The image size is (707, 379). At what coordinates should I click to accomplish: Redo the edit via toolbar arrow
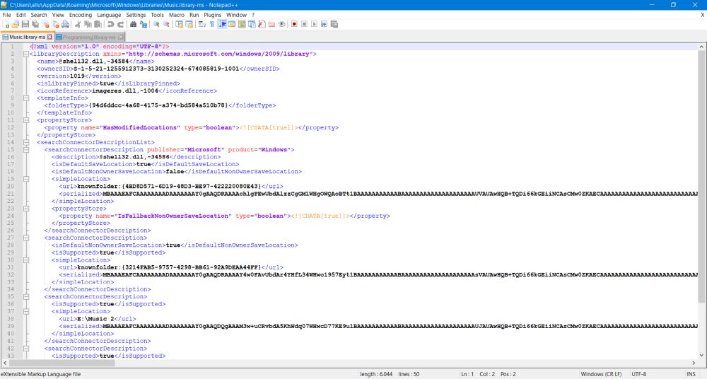tap(120, 24)
